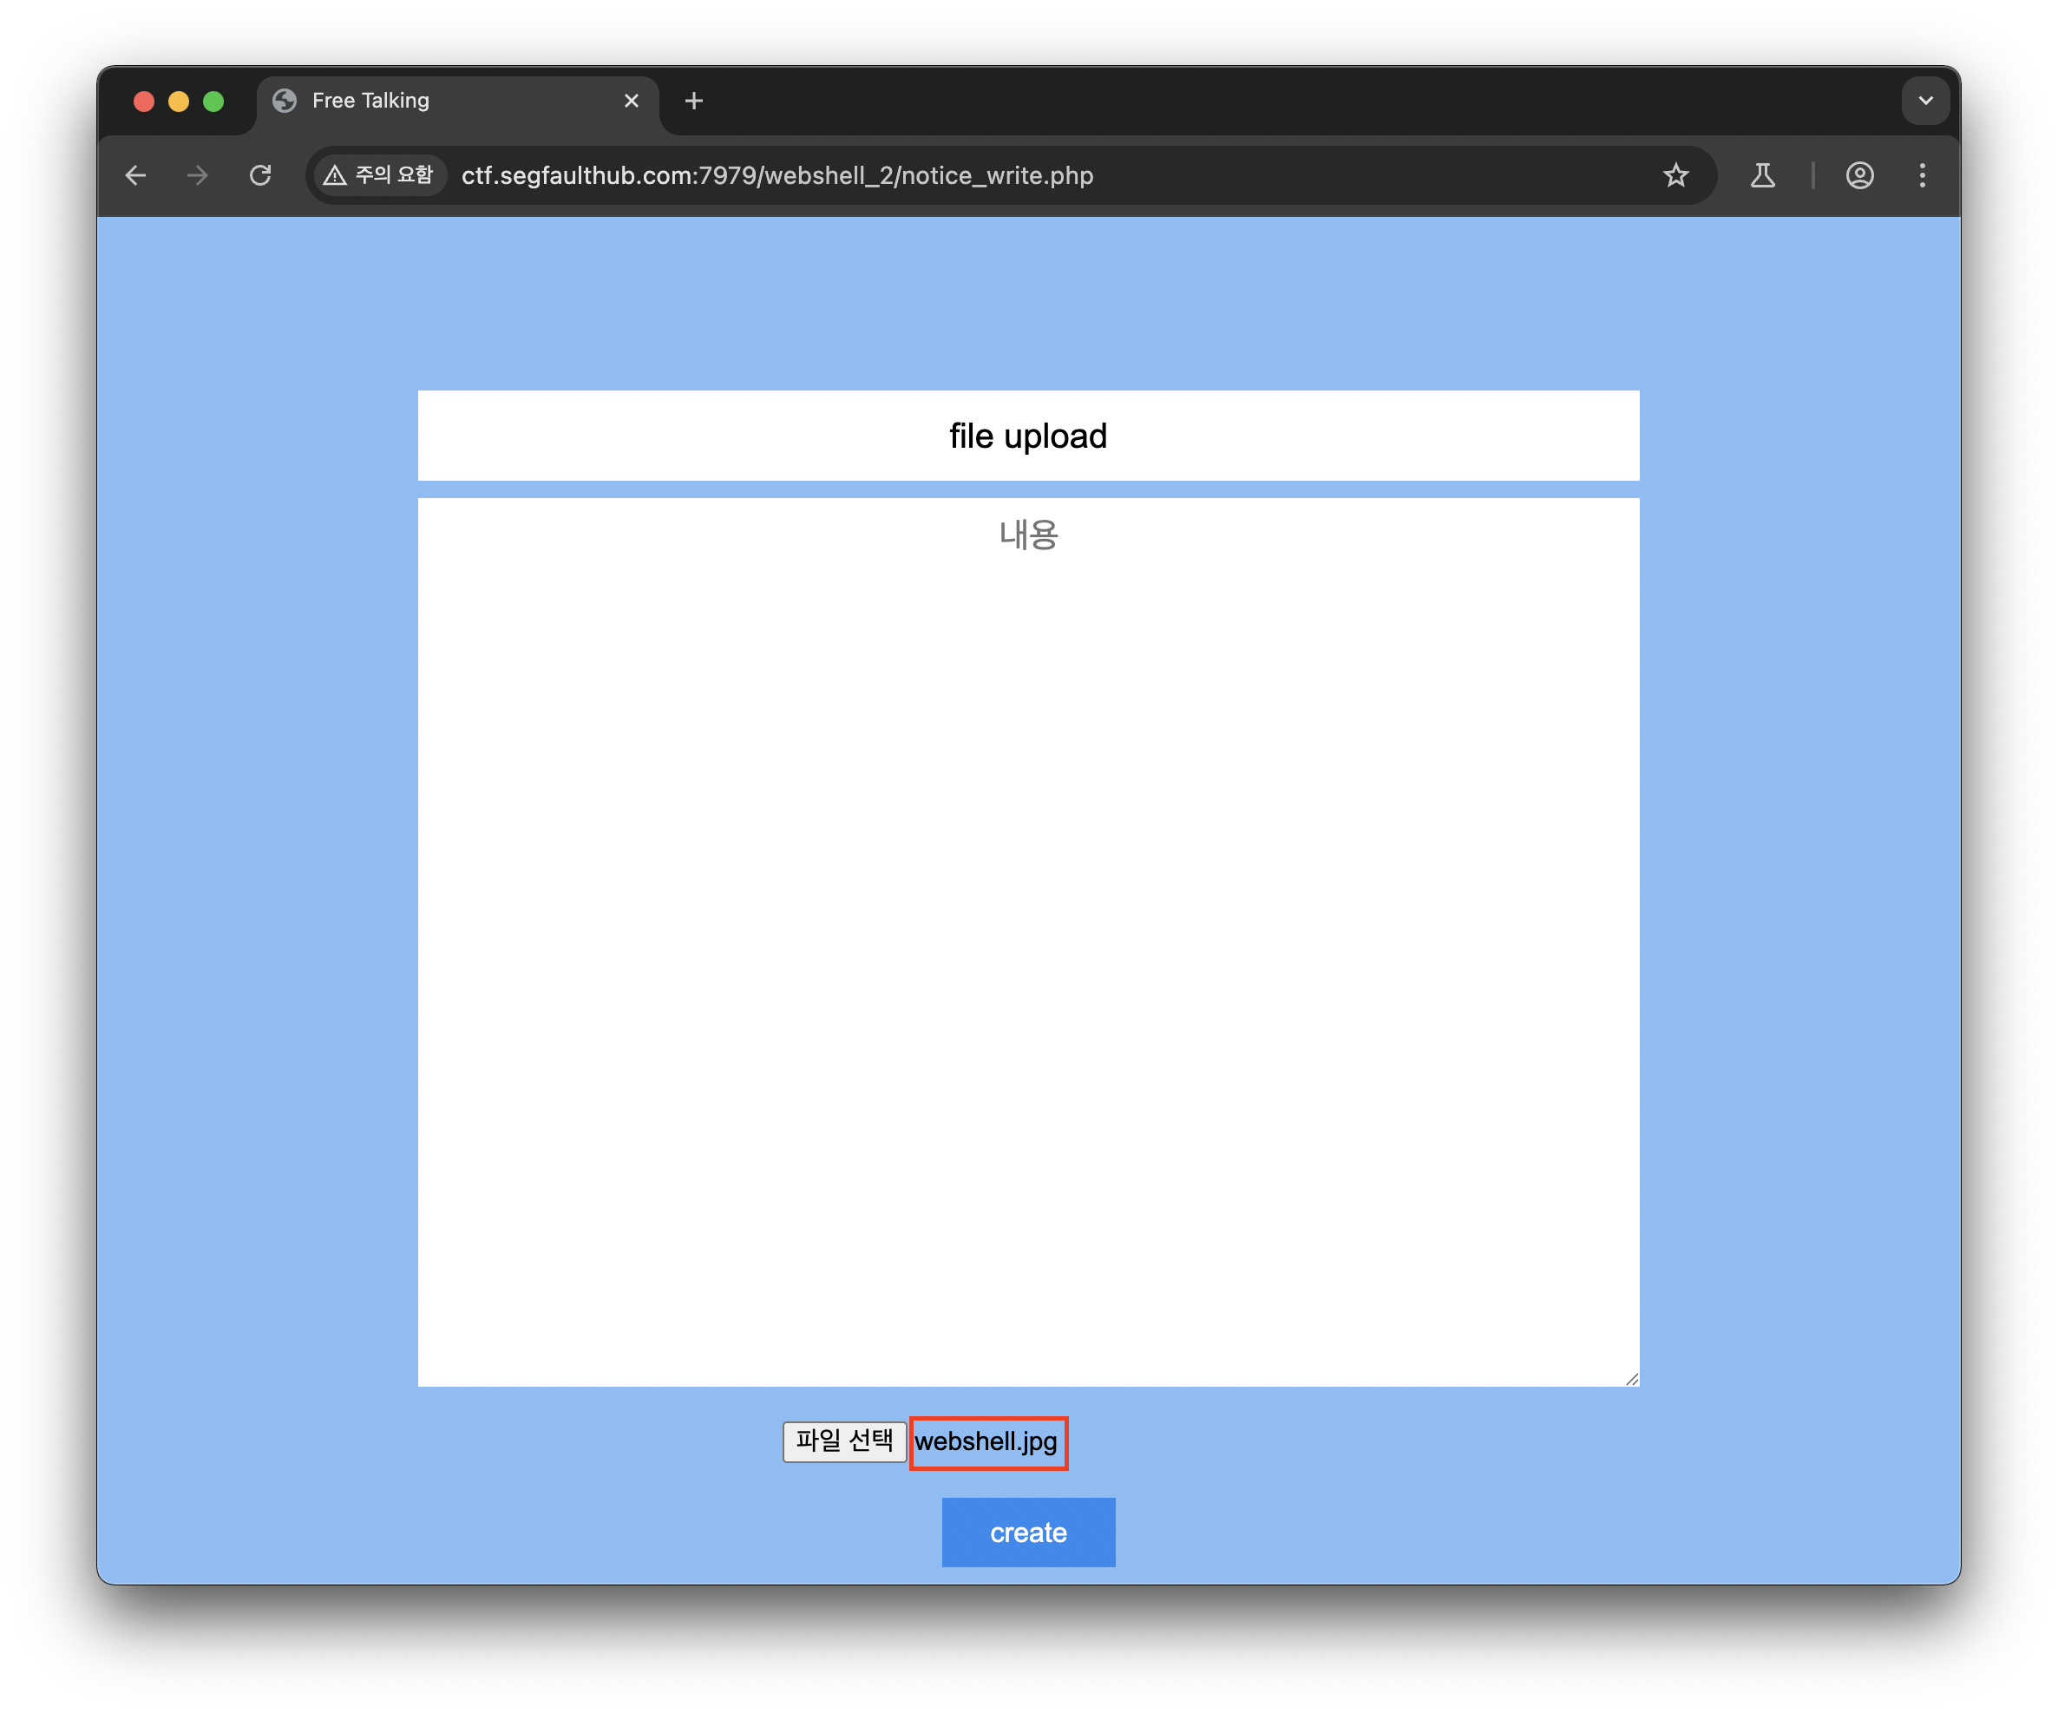Click the create submit button

tap(1028, 1532)
